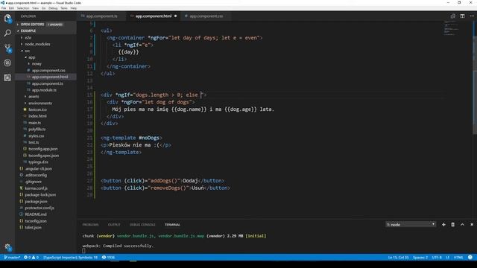The width and height of the screenshot is (477, 268).
Task: Open the Debug view in activity bar
Action: (7, 63)
